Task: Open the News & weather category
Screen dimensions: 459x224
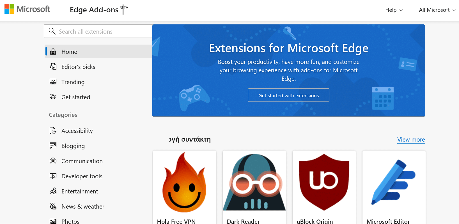Action: tap(98, 206)
